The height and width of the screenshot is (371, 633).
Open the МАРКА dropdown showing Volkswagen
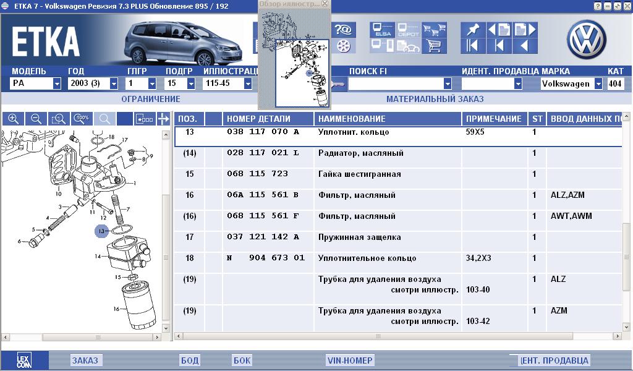598,83
